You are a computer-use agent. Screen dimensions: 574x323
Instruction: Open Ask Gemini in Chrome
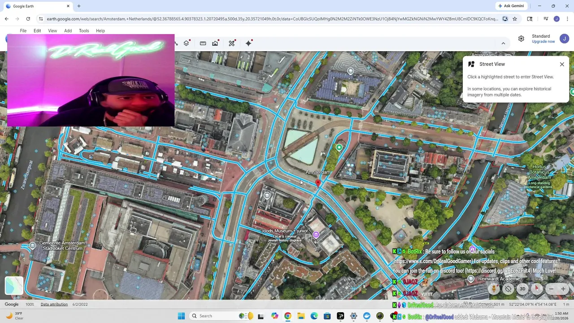(511, 6)
